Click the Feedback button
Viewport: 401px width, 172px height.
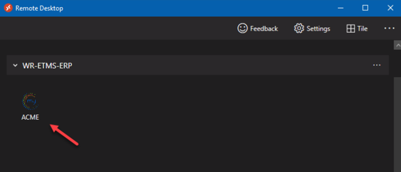tap(257, 28)
